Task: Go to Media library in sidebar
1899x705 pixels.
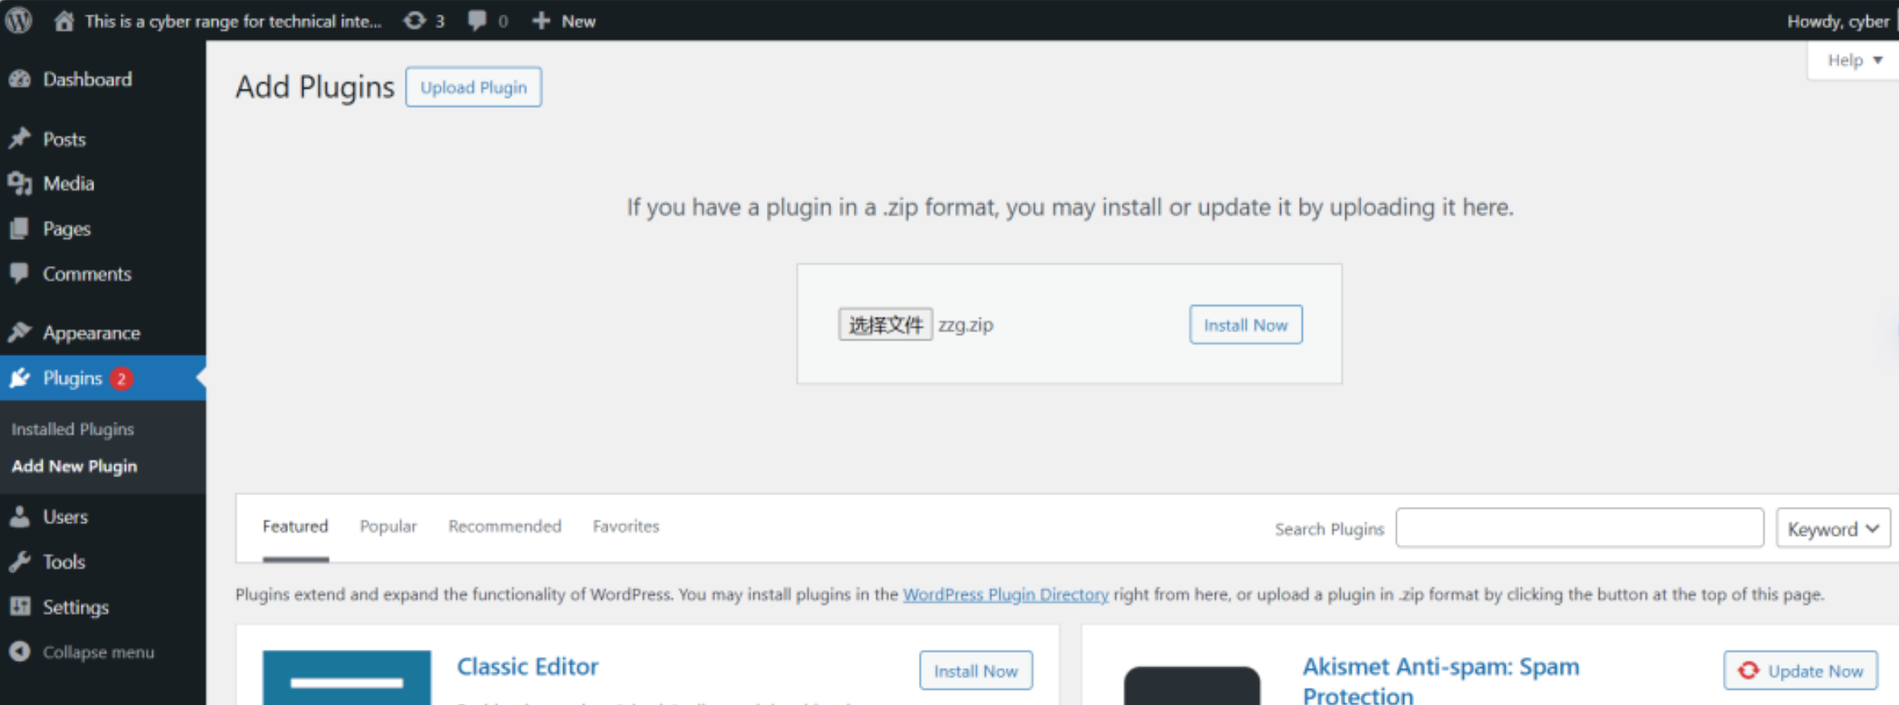Action: coord(68,183)
